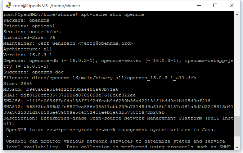This screenshot has height=153, width=243.
Task: Click the SHA256 checksum value
Action: pyautogui.click(x=118, y=101)
